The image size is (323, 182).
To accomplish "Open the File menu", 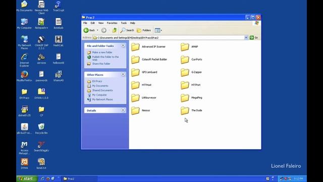I will tap(85, 23).
